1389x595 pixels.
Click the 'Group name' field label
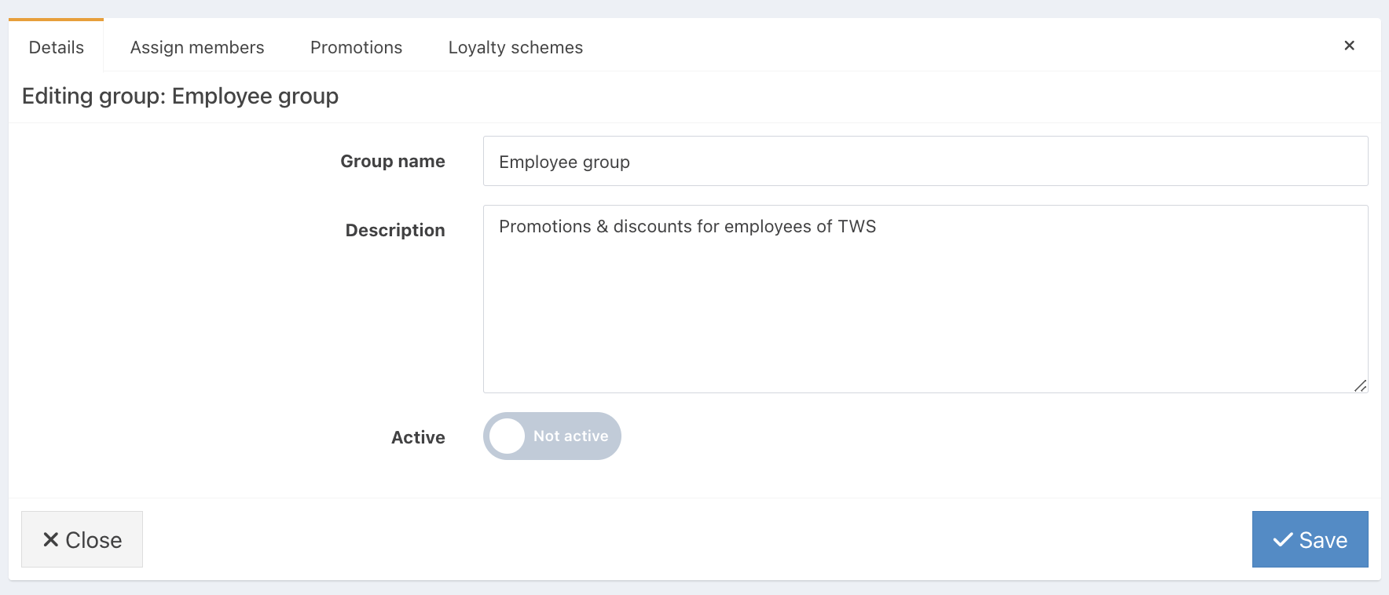click(393, 161)
